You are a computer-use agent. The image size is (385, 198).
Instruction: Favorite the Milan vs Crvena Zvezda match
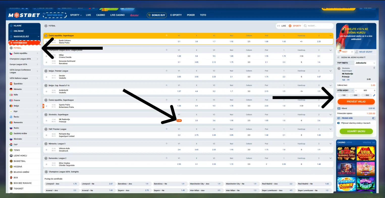(46, 56)
